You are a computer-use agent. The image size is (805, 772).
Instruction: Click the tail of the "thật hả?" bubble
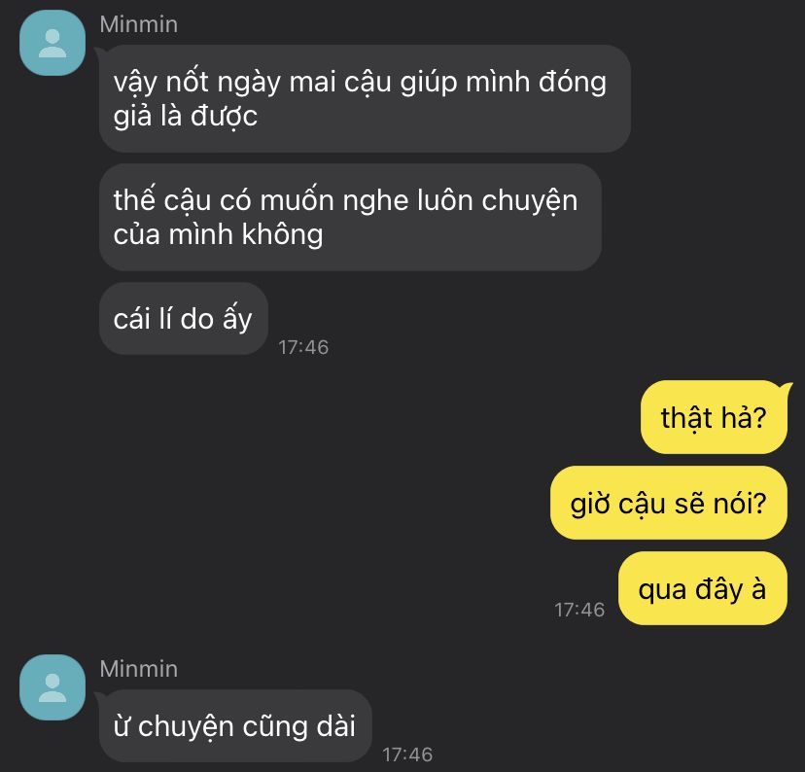(787, 387)
